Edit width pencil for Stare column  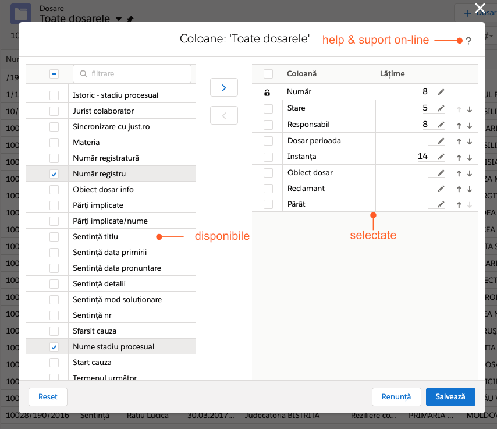coord(441,108)
